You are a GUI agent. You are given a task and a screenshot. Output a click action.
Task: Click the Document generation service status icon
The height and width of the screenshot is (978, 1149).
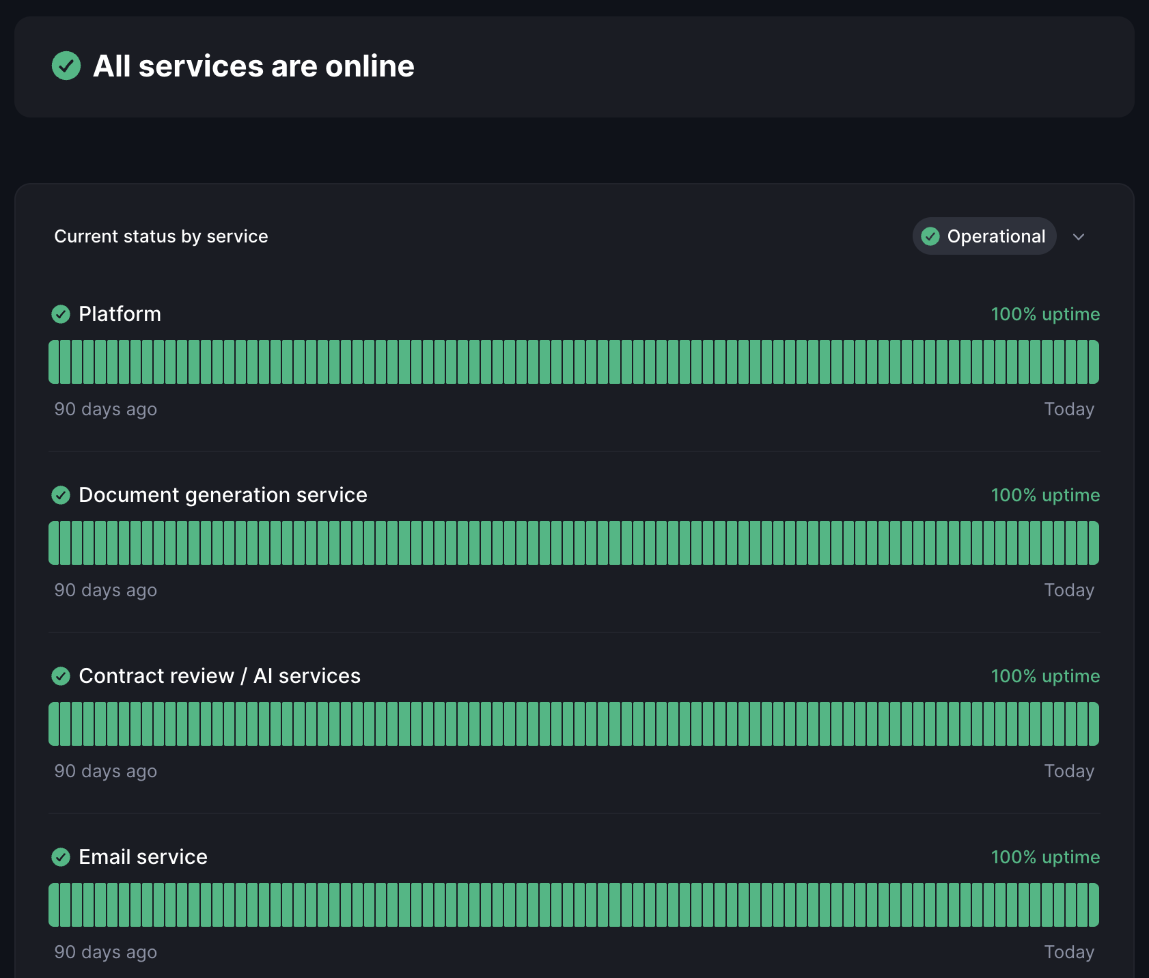pyautogui.click(x=61, y=495)
